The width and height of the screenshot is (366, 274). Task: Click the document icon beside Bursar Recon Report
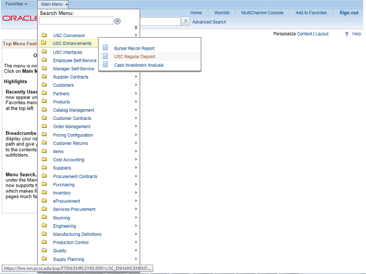click(x=105, y=47)
